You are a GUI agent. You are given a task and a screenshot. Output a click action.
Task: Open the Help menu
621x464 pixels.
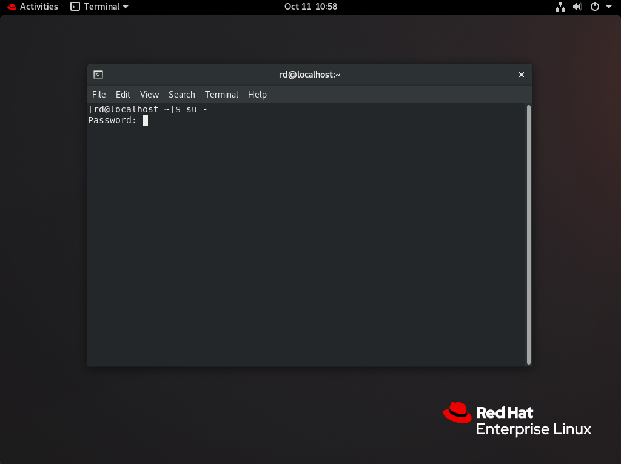pyautogui.click(x=257, y=95)
